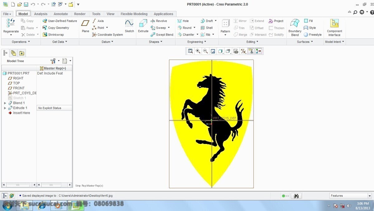Zoom in using the graphics toolbar
This screenshot has height=211, width=374.
pos(198,51)
